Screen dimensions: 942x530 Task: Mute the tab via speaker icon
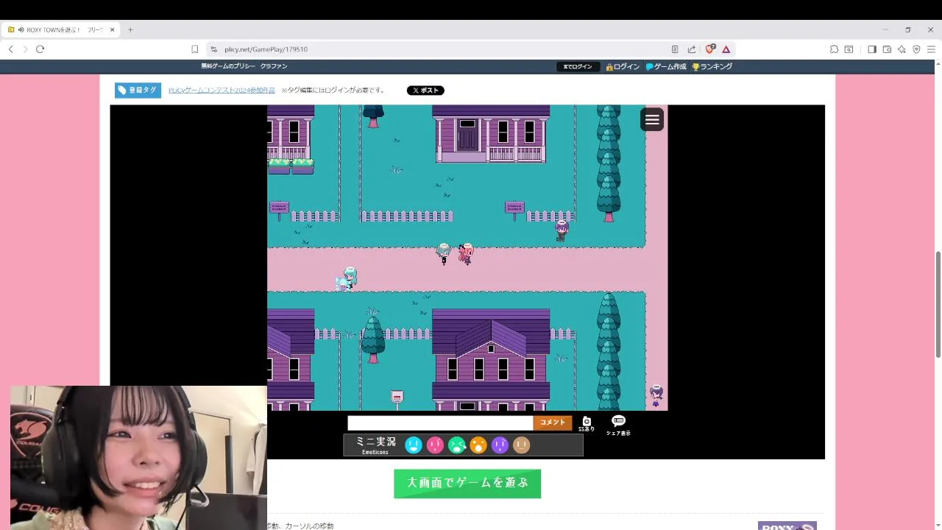[x=21, y=30]
